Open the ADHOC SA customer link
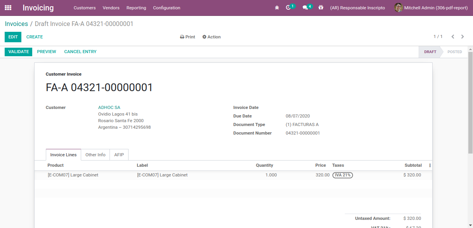 [109, 108]
